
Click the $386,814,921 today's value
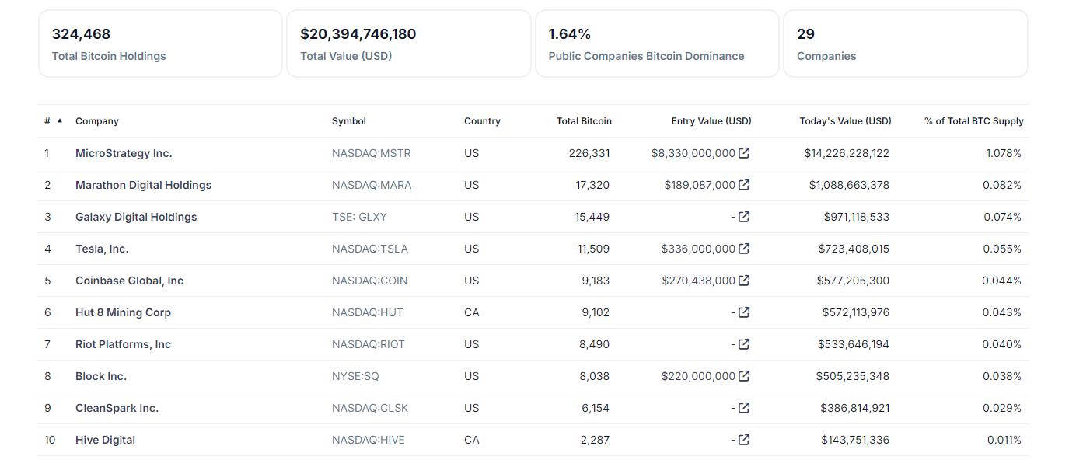pyautogui.click(x=855, y=408)
